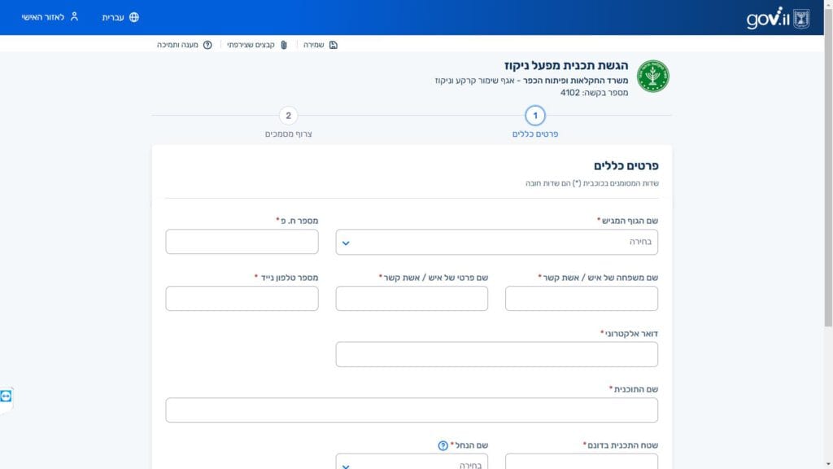Click the Ministry of Agriculture green emblem
This screenshot has width=833, height=469.
652,76
